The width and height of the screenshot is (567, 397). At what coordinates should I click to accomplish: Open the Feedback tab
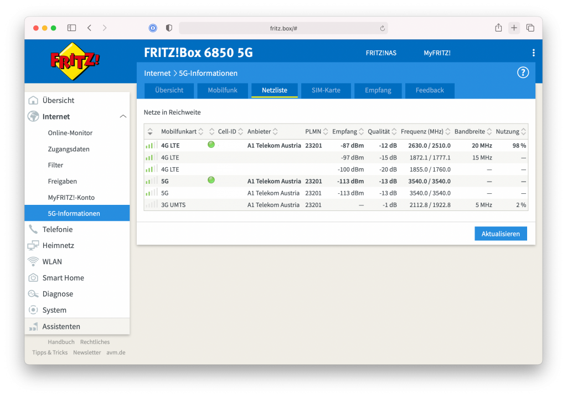pos(430,90)
